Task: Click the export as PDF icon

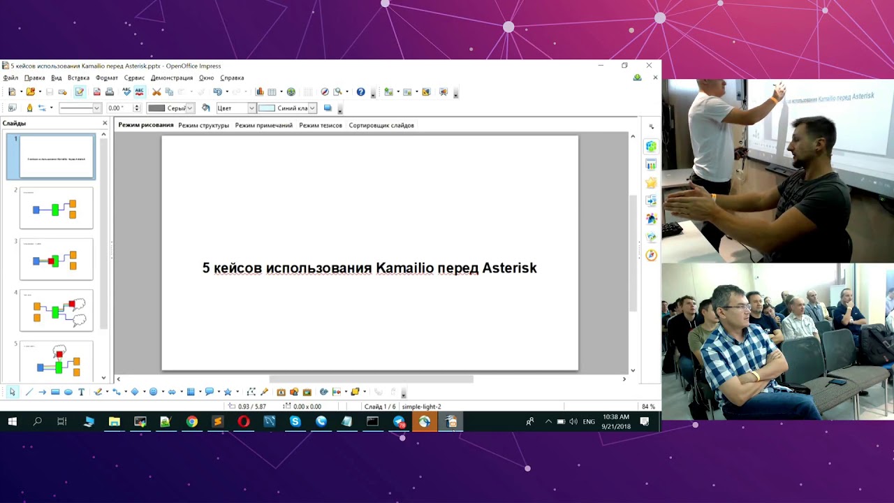Action: tap(96, 92)
